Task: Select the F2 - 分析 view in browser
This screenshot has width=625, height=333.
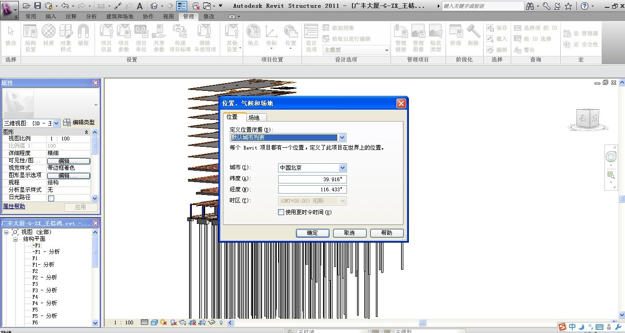Action: coord(45,277)
